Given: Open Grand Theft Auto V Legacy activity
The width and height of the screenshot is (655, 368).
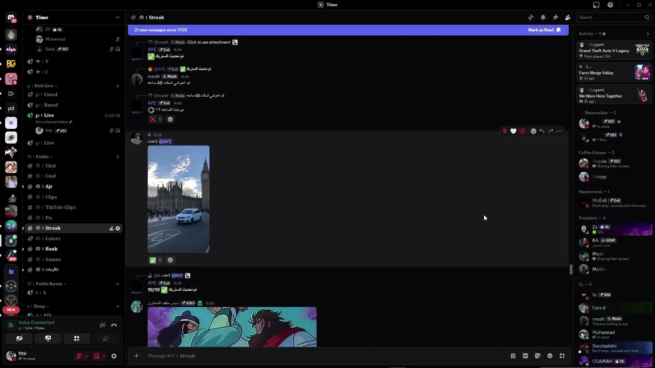Looking at the screenshot, I should click(x=614, y=50).
